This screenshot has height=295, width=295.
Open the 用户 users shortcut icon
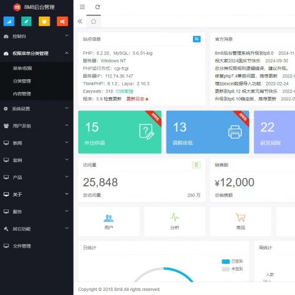tap(109, 218)
